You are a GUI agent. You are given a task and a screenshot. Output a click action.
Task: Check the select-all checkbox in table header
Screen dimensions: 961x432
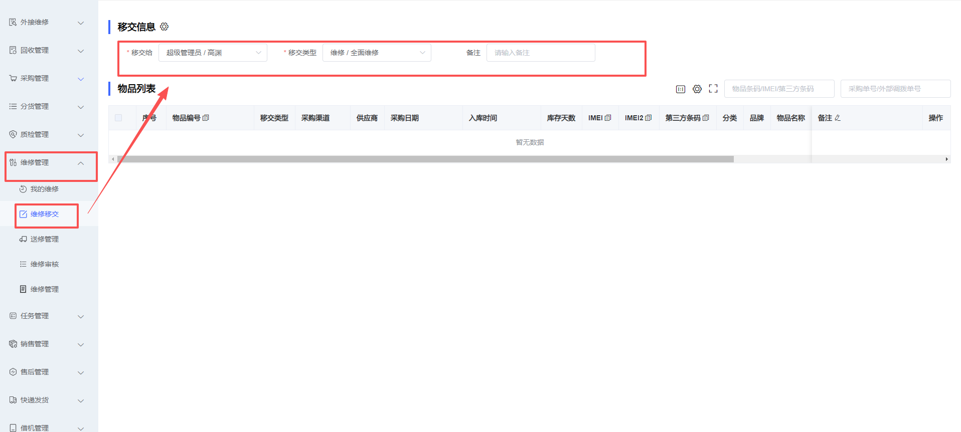[118, 118]
